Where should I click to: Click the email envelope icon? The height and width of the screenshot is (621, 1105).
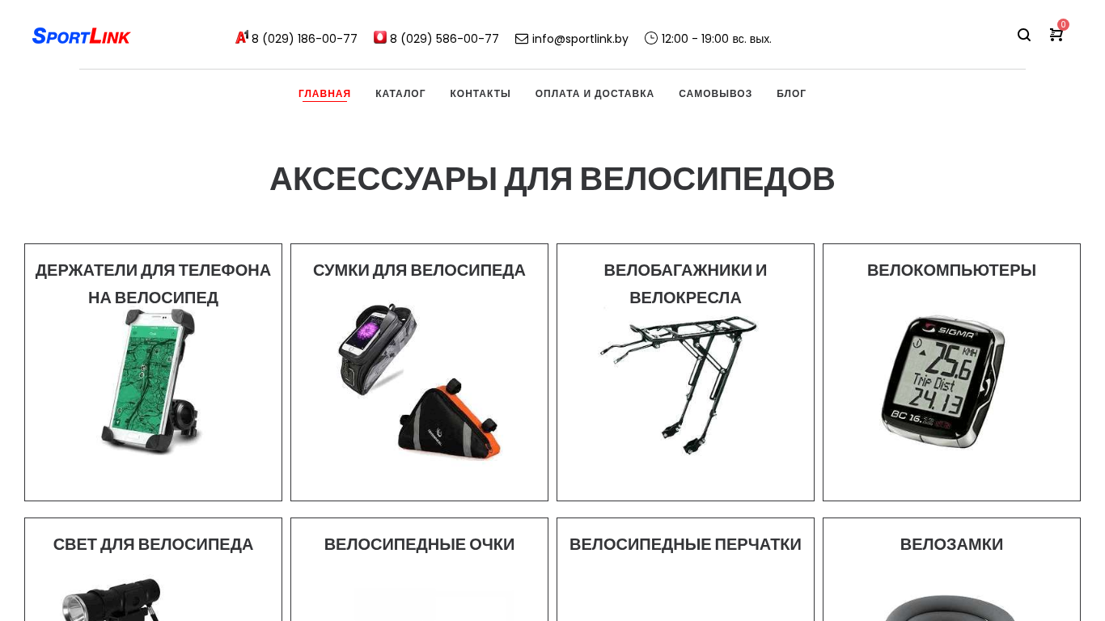pos(522,38)
